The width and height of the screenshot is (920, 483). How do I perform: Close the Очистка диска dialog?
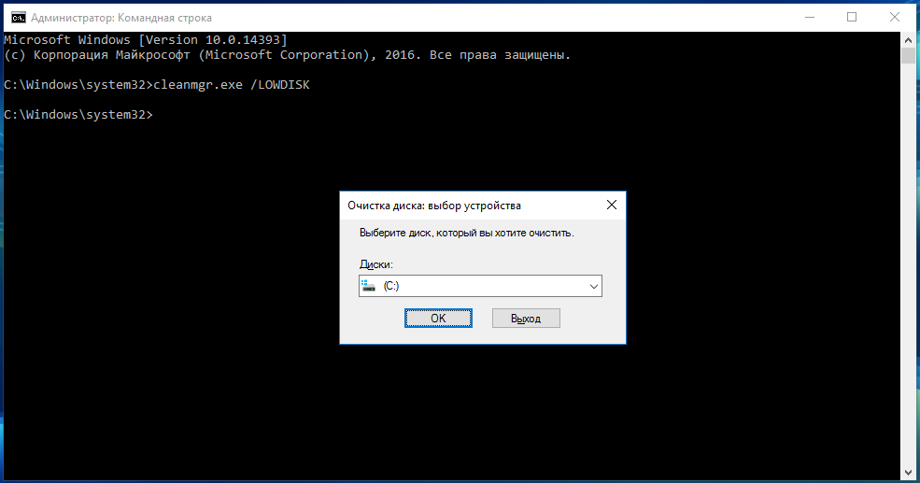[611, 205]
